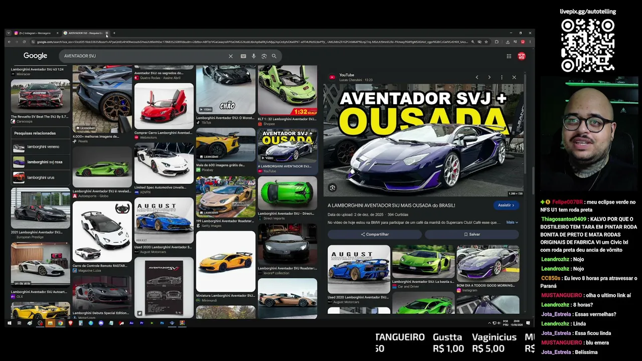Viewport: 642px width, 361px height.
Task: Open Photoshop from the taskbar
Action: coord(162,323)
